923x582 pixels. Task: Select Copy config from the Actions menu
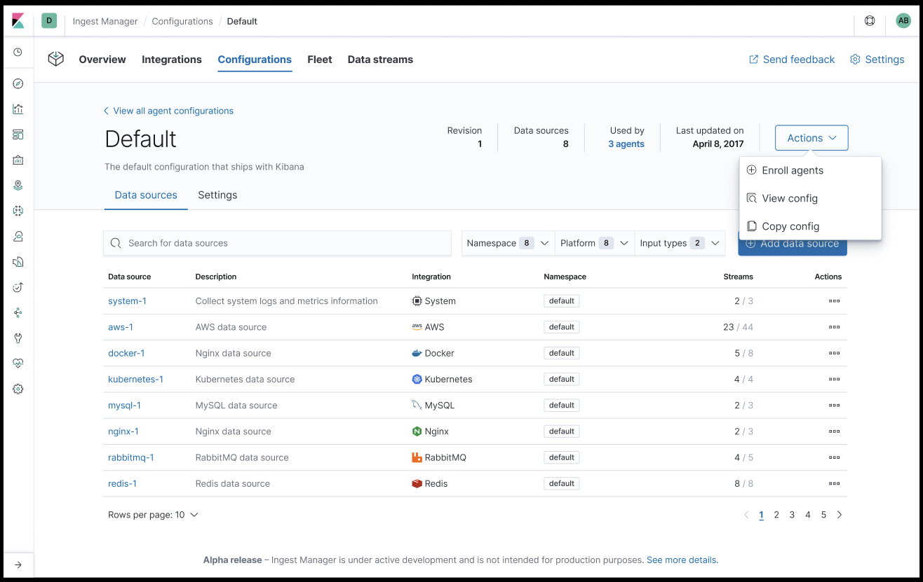coord(791,226)
